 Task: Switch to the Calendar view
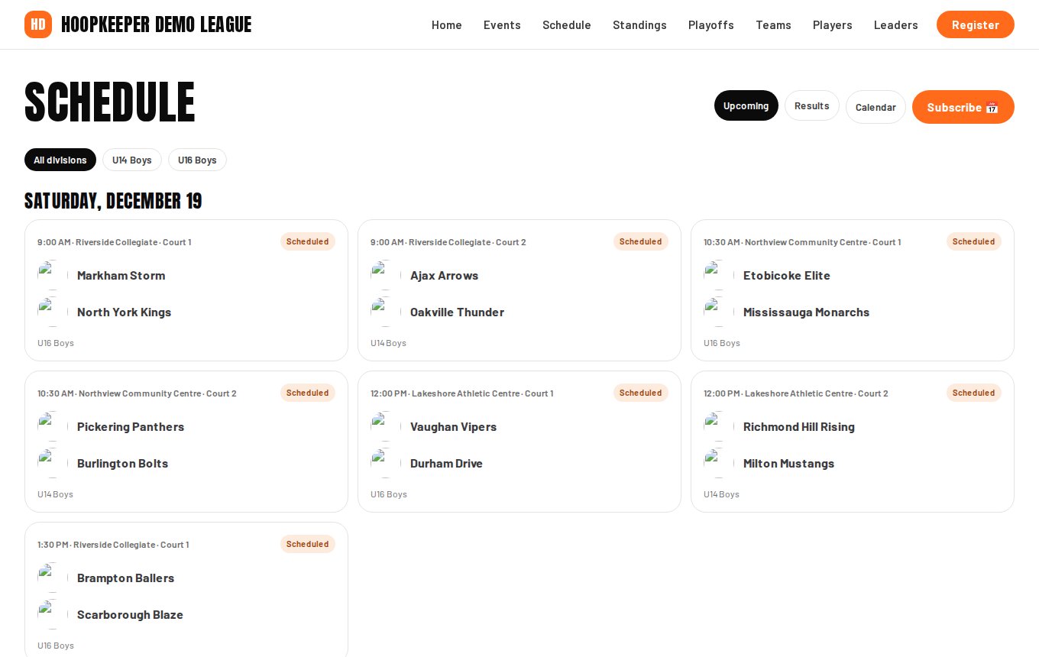point(876,107)
